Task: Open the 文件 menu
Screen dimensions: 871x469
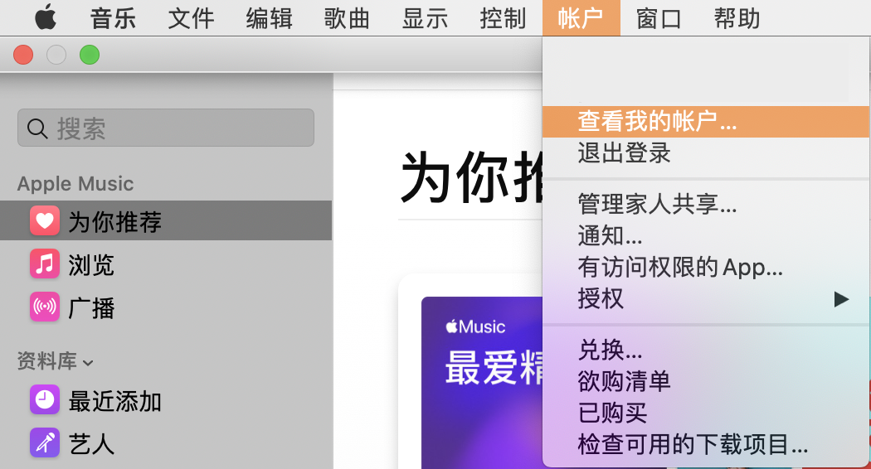Action: tap(191, 17)
